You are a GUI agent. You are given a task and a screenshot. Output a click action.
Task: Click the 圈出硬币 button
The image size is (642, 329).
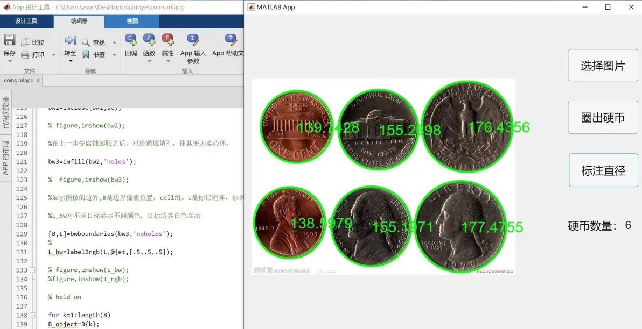[x=603, y=117]
